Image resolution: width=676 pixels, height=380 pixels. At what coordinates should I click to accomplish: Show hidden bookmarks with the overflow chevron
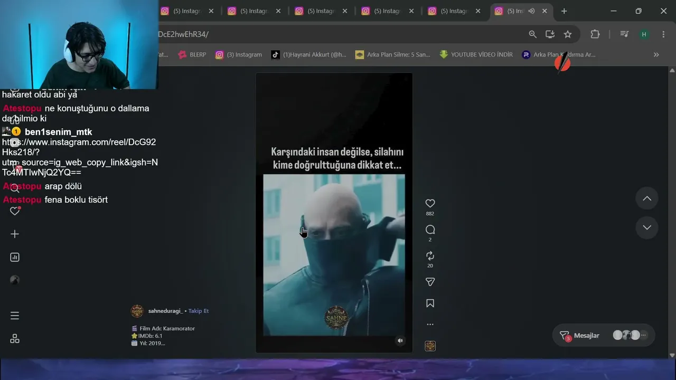656,54
